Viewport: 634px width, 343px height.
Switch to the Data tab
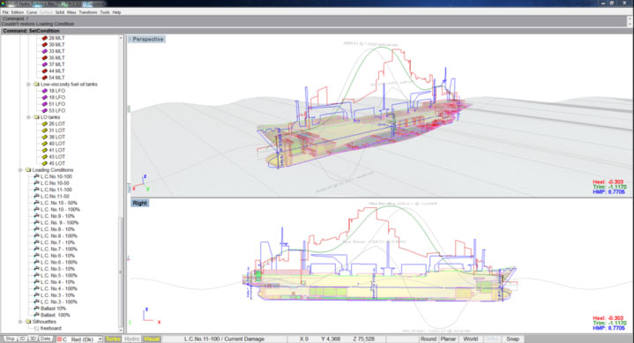click(x=45, y=339)
